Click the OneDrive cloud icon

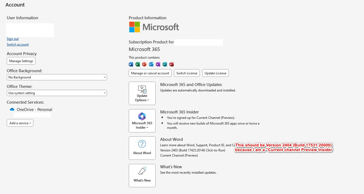(12, 110)
